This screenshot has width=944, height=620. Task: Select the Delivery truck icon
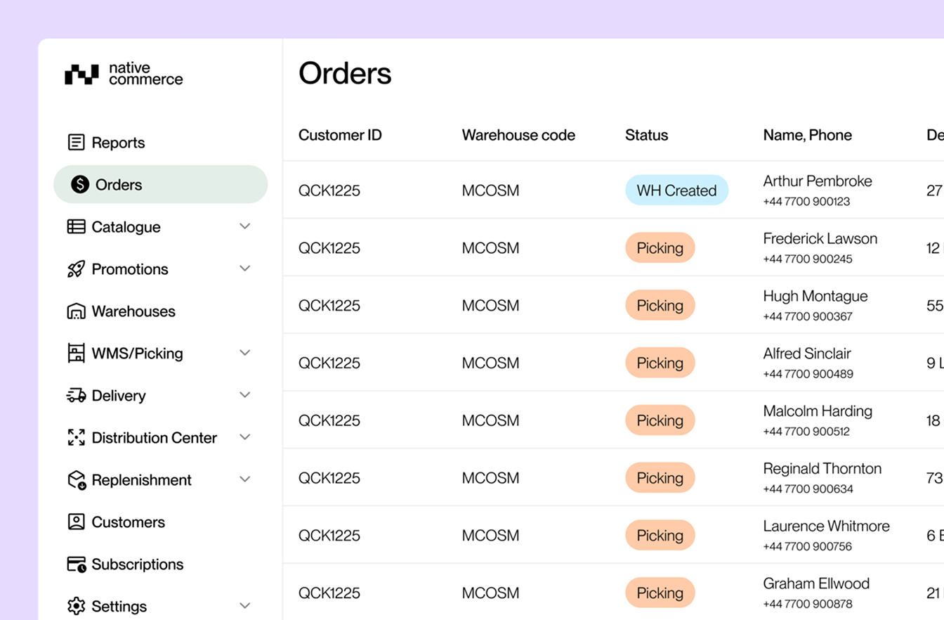click(x=76, y=395)
